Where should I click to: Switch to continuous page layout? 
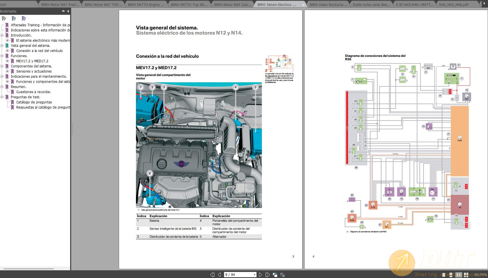click(451, 275)
